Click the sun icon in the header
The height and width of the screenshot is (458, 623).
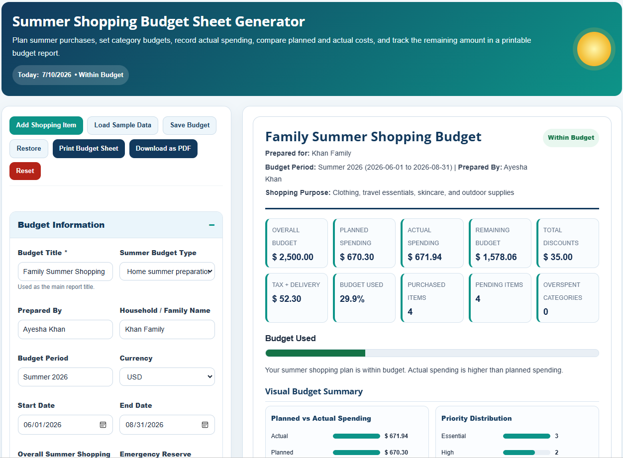click(x=594, y=49)
